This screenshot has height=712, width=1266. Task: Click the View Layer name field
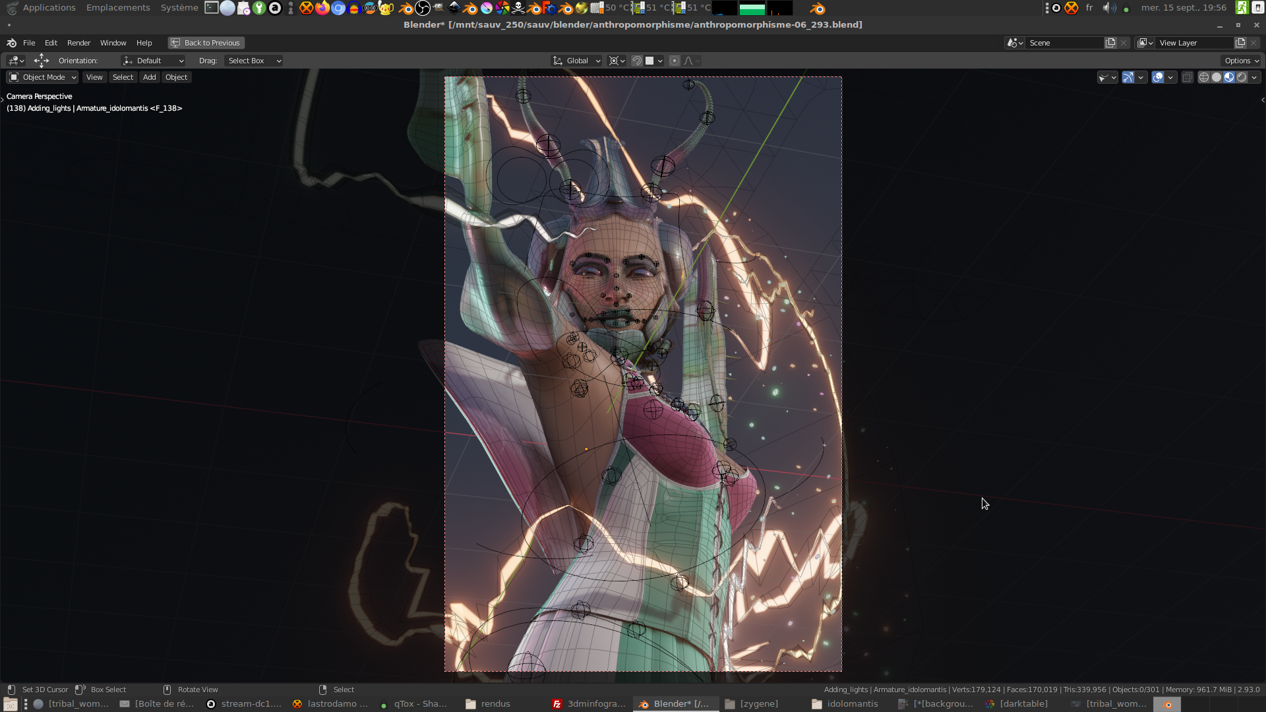point(1195,43)
